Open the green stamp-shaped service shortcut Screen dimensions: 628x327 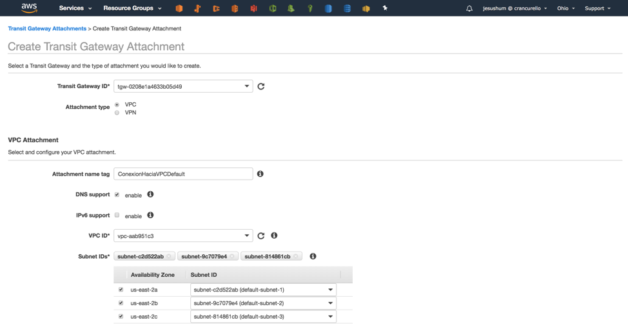pyautogui.click(x=291, y=8)
